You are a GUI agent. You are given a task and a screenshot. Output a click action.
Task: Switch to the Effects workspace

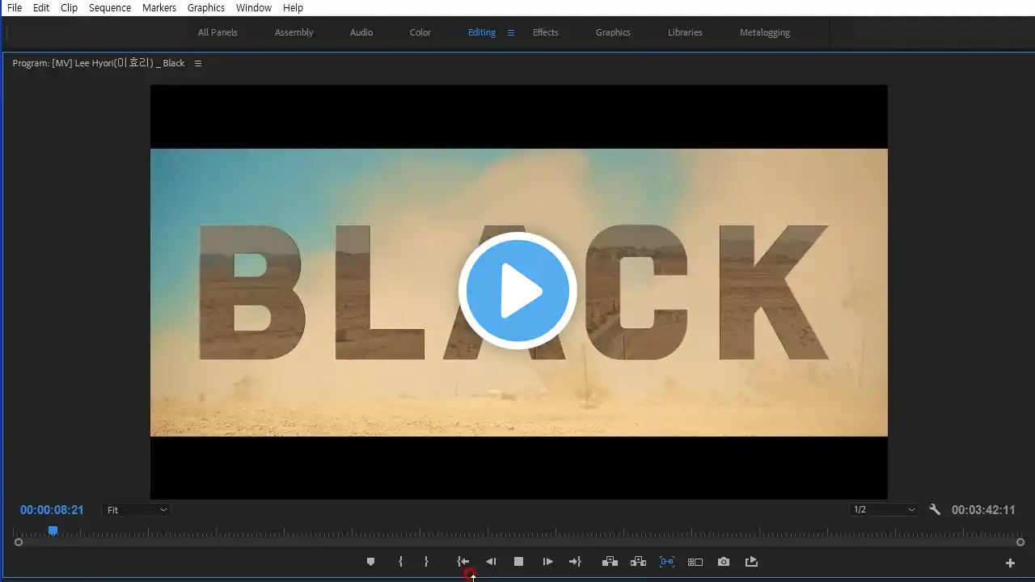pos(546,32)
